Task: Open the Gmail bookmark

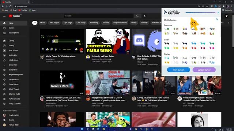Action: click(13, 10)
